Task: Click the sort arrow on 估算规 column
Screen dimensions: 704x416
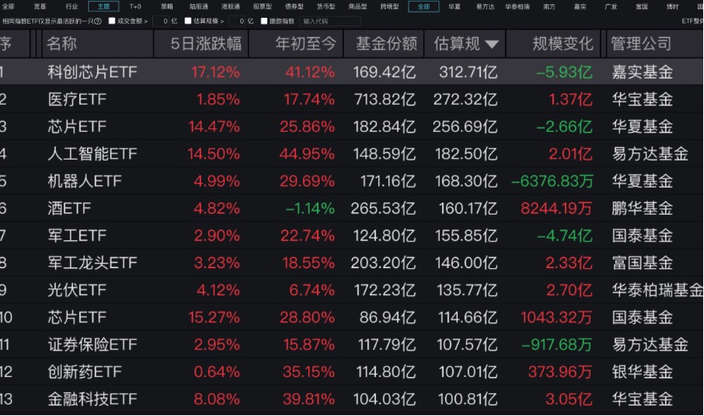Action: 492,44
